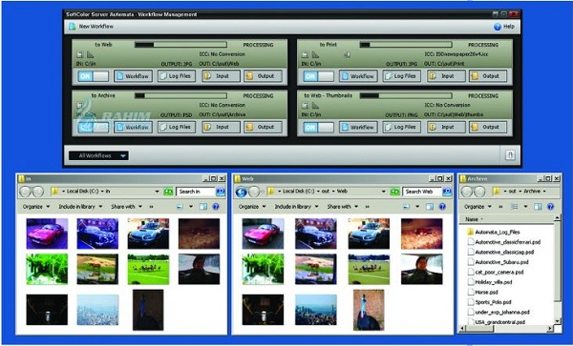This screenshot has width=573, height=346.
Task: Click the Search in field of 'in' window
Action: (196, 192)
